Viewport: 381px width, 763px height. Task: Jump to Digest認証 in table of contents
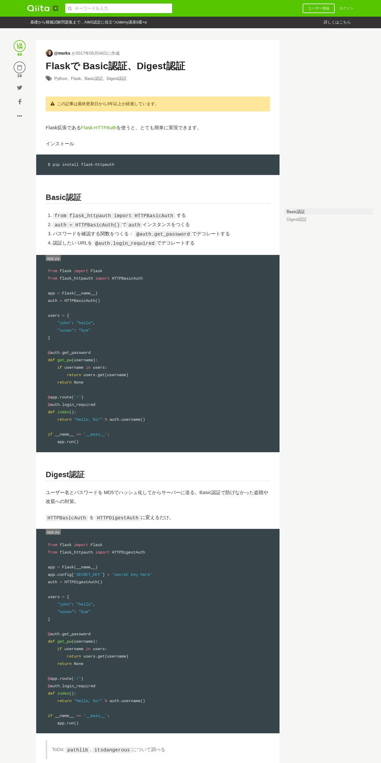297,219
